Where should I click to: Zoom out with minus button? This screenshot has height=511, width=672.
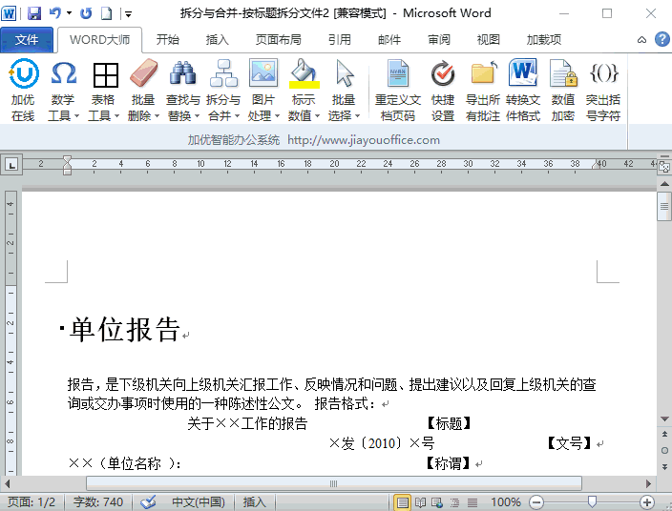click(536, 502)
